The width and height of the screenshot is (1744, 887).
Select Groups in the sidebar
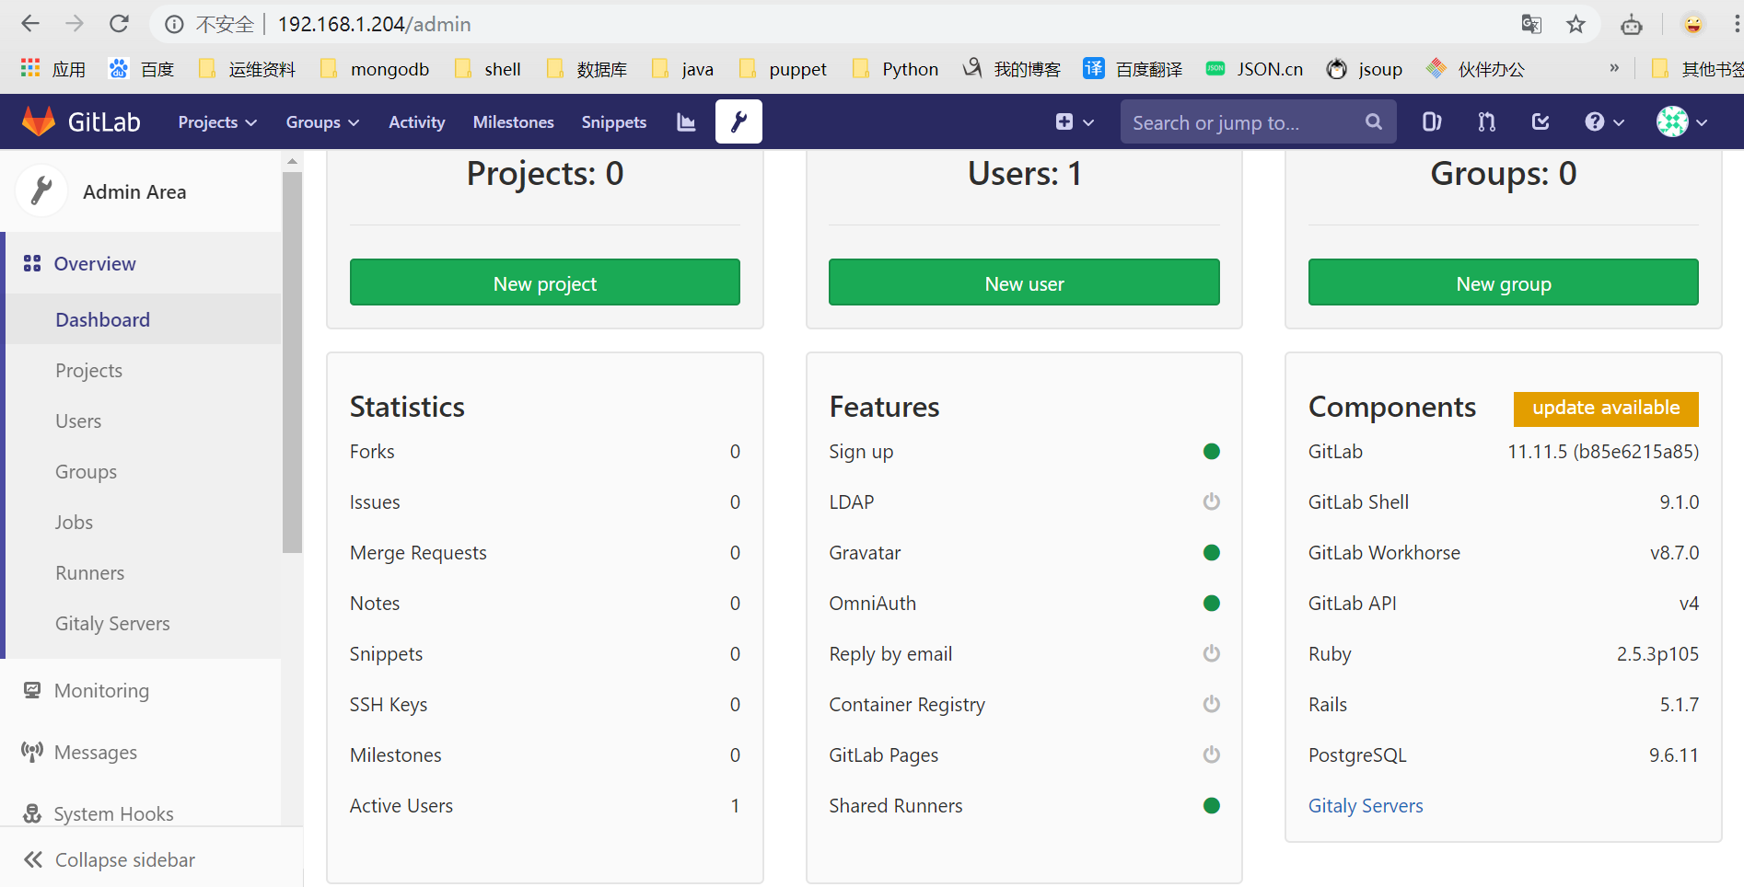(x=143, y=471)
